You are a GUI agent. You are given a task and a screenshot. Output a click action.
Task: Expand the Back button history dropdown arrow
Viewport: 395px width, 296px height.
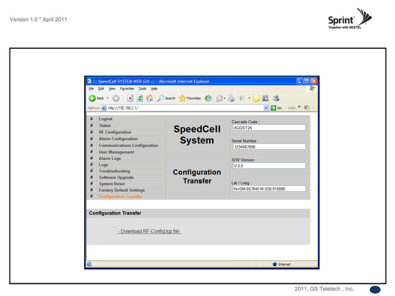click(x=108, y=98)
